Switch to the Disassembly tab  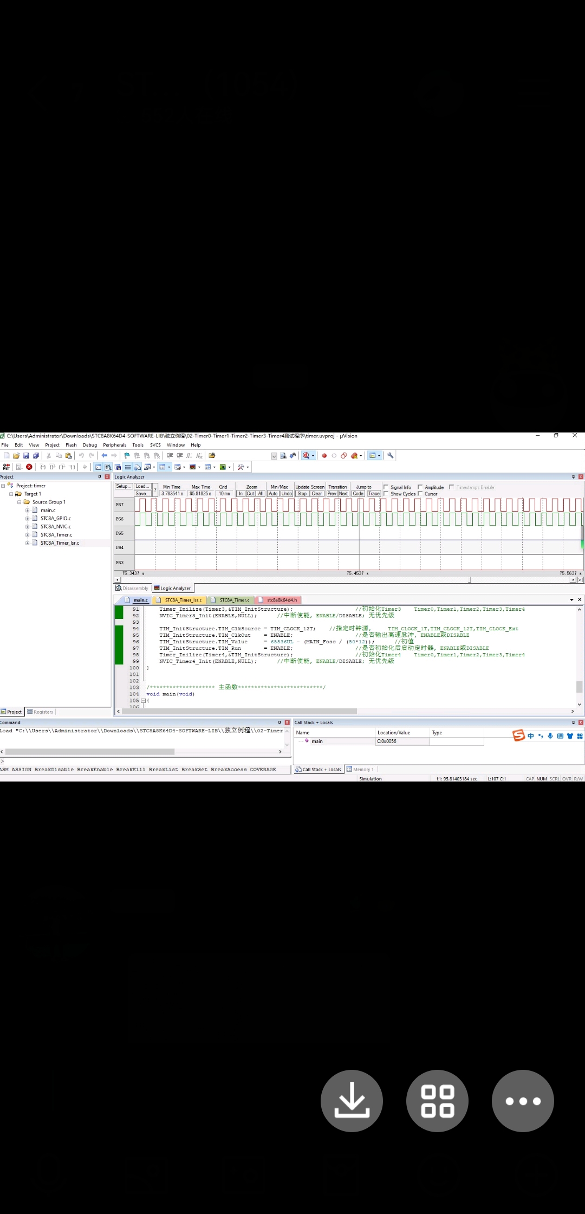[x=132, y=589]
